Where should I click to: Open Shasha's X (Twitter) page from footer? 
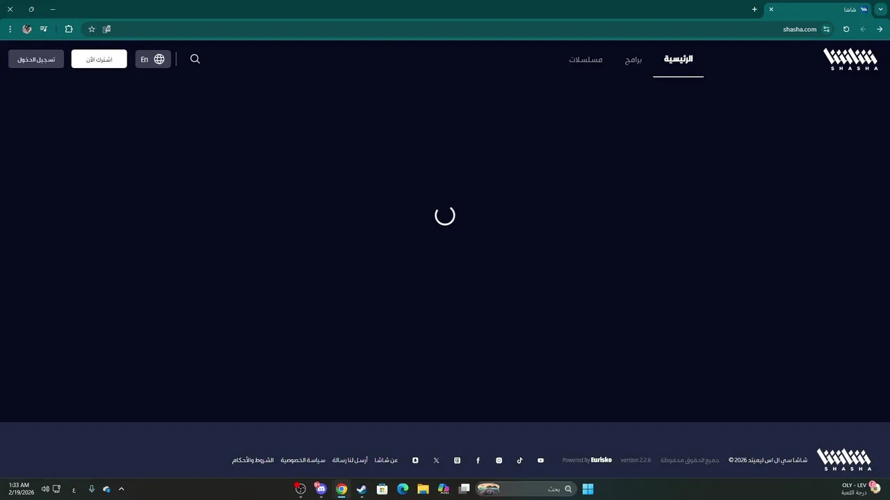coord(436,460)
